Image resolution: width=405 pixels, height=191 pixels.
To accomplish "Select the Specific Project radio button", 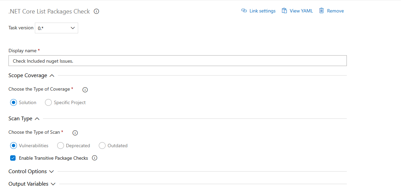I will (x=48, y=102).
